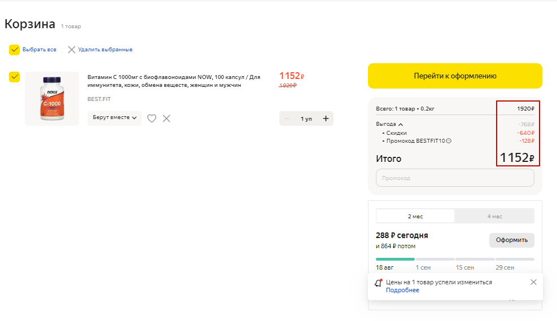The image size is (557, 321).
Task: Open the Берут вместе dropdown
Action: [x=115, y=118]
